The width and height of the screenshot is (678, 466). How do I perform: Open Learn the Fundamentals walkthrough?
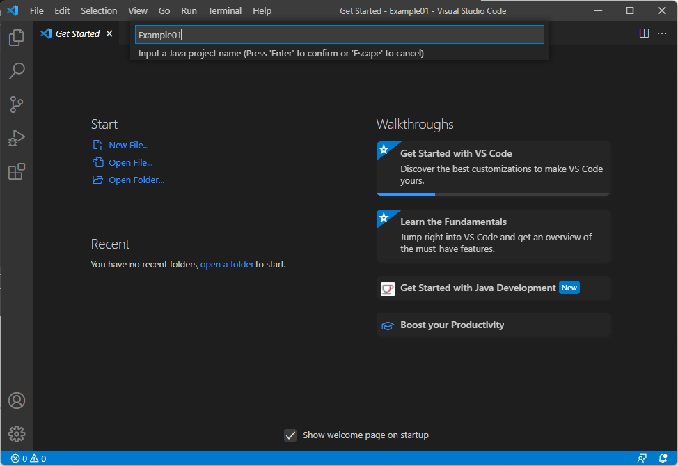[493, 236]
